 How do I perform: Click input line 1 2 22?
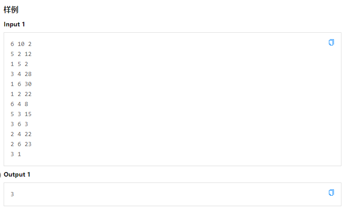point(21,94)
